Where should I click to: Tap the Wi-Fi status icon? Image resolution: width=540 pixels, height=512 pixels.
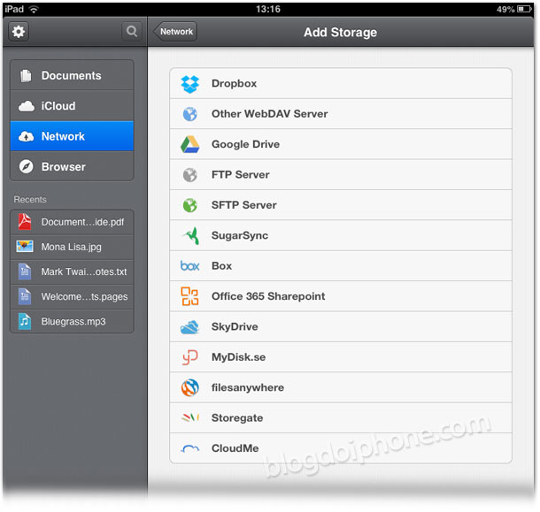34,10
